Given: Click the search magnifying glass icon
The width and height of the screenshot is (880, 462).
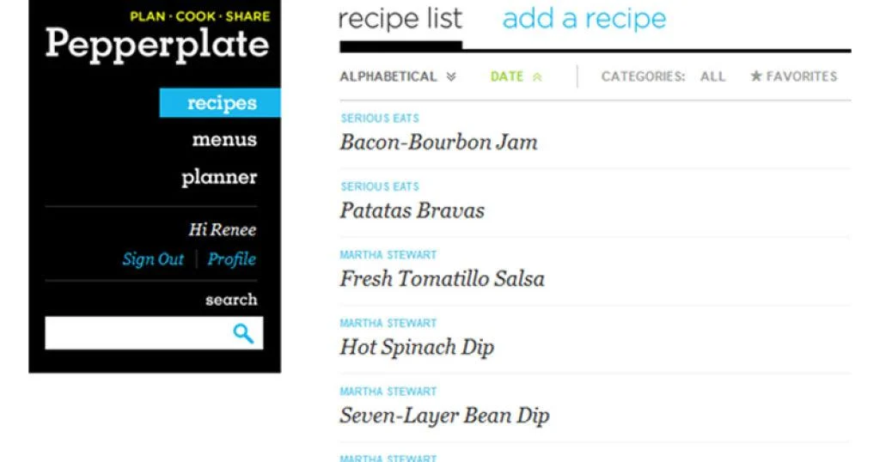Looking at the screenshot, I should 243,333.
